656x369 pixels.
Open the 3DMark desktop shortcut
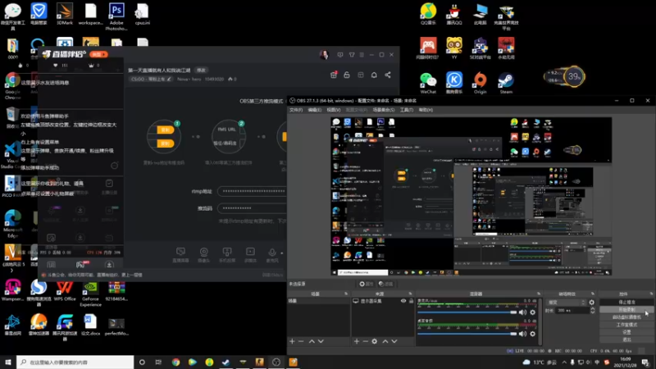(65, 13)
